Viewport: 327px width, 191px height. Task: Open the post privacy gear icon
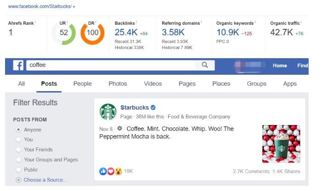click(x=119, y=128)
